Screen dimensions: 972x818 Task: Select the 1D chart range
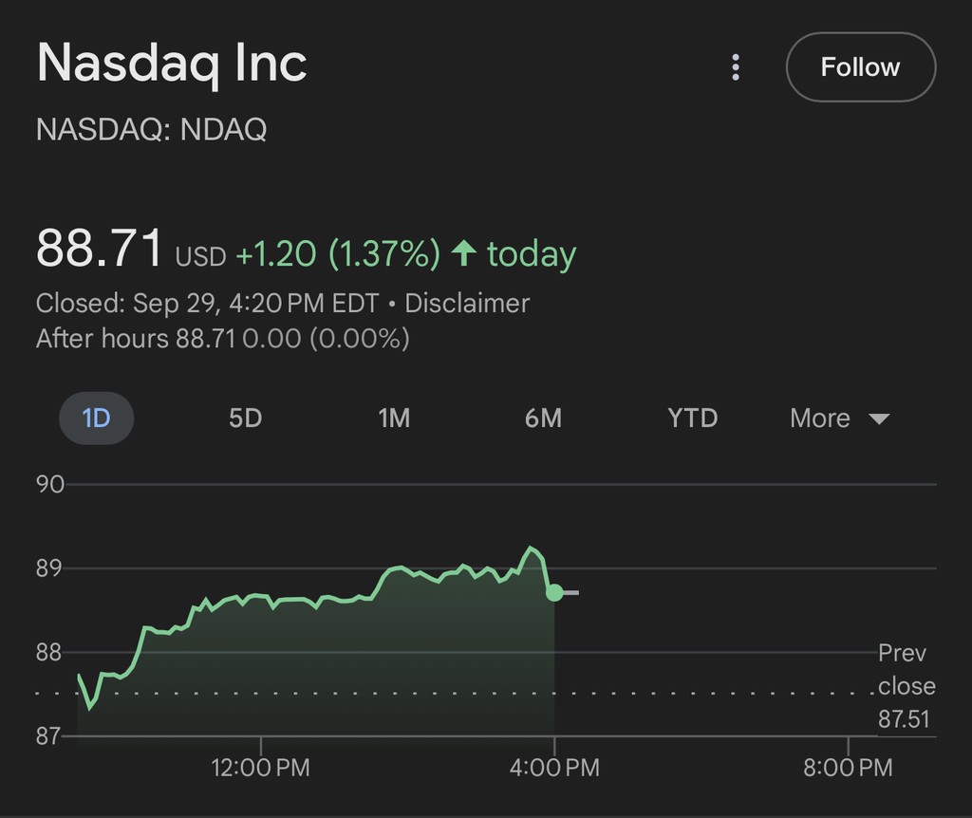point(96,418)
